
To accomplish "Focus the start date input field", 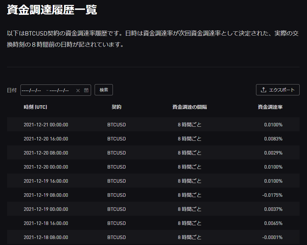I will 32,90.
